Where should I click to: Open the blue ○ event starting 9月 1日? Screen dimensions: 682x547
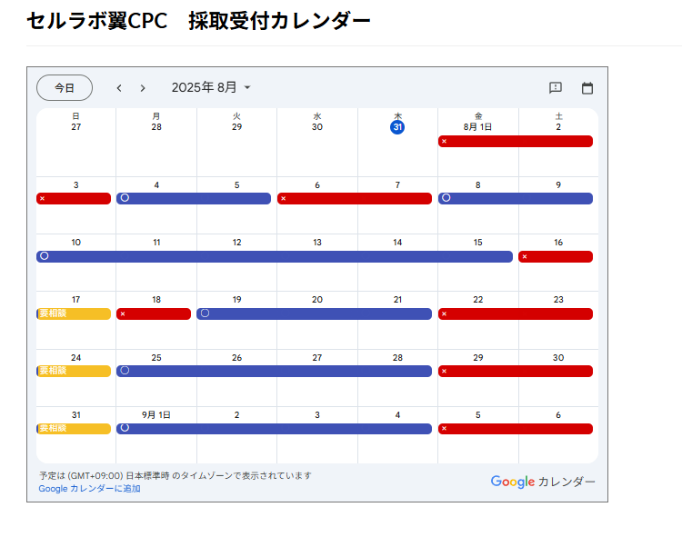click(x=274, y=428)
